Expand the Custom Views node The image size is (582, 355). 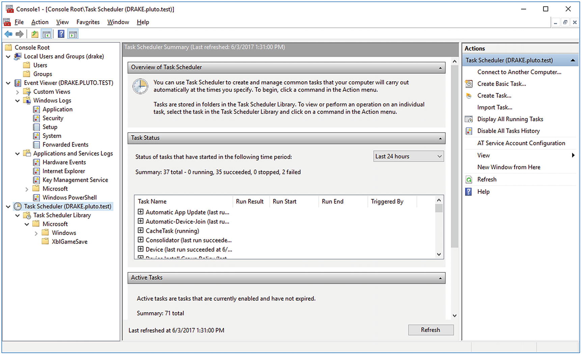coord(18,92)
